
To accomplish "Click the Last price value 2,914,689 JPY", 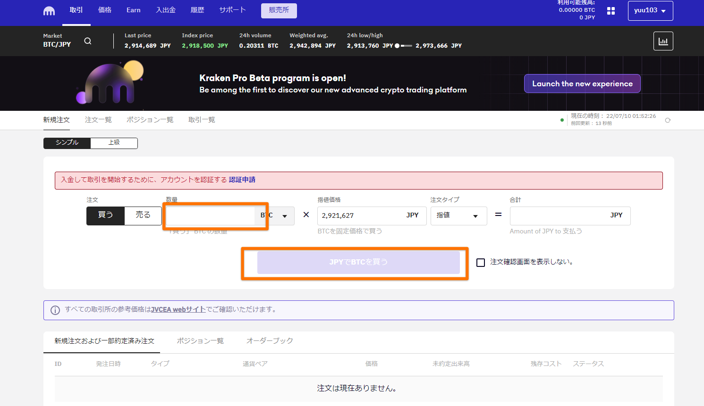I will click(148, 46).
